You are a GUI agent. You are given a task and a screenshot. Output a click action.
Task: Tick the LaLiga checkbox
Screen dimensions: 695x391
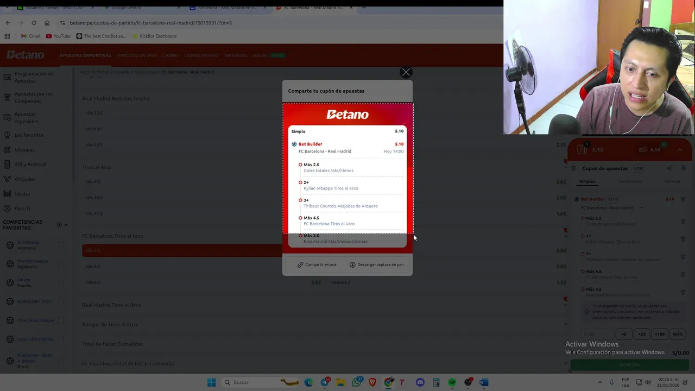61,282
